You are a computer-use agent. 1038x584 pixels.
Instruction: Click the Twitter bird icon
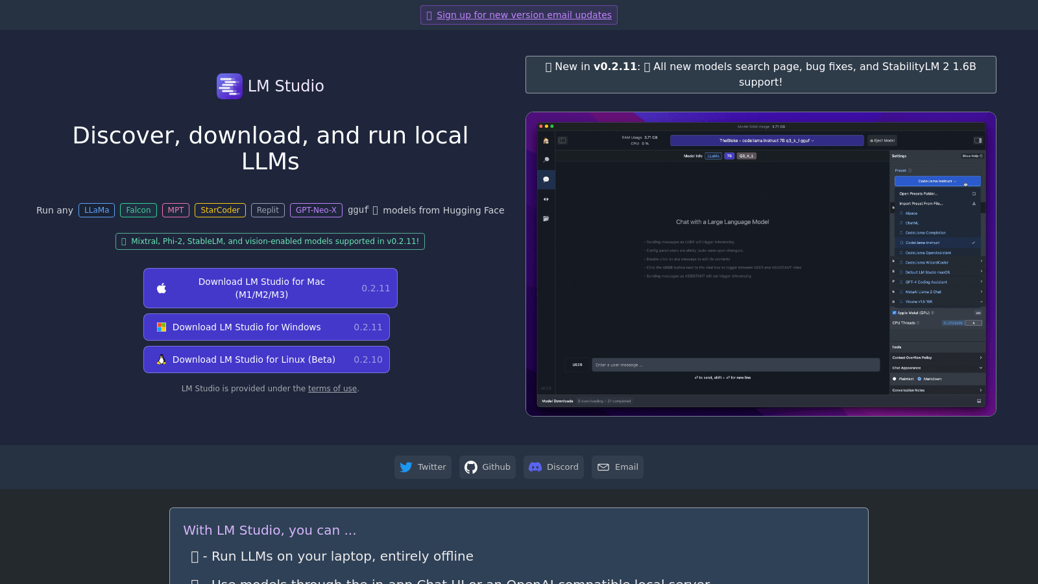pyautogui.click(x=406, y=467)
